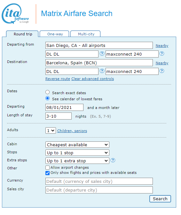The width and height of the screenshot is (181, 215).
Task: Click the Departing date input field
Action: click(64, 107)
